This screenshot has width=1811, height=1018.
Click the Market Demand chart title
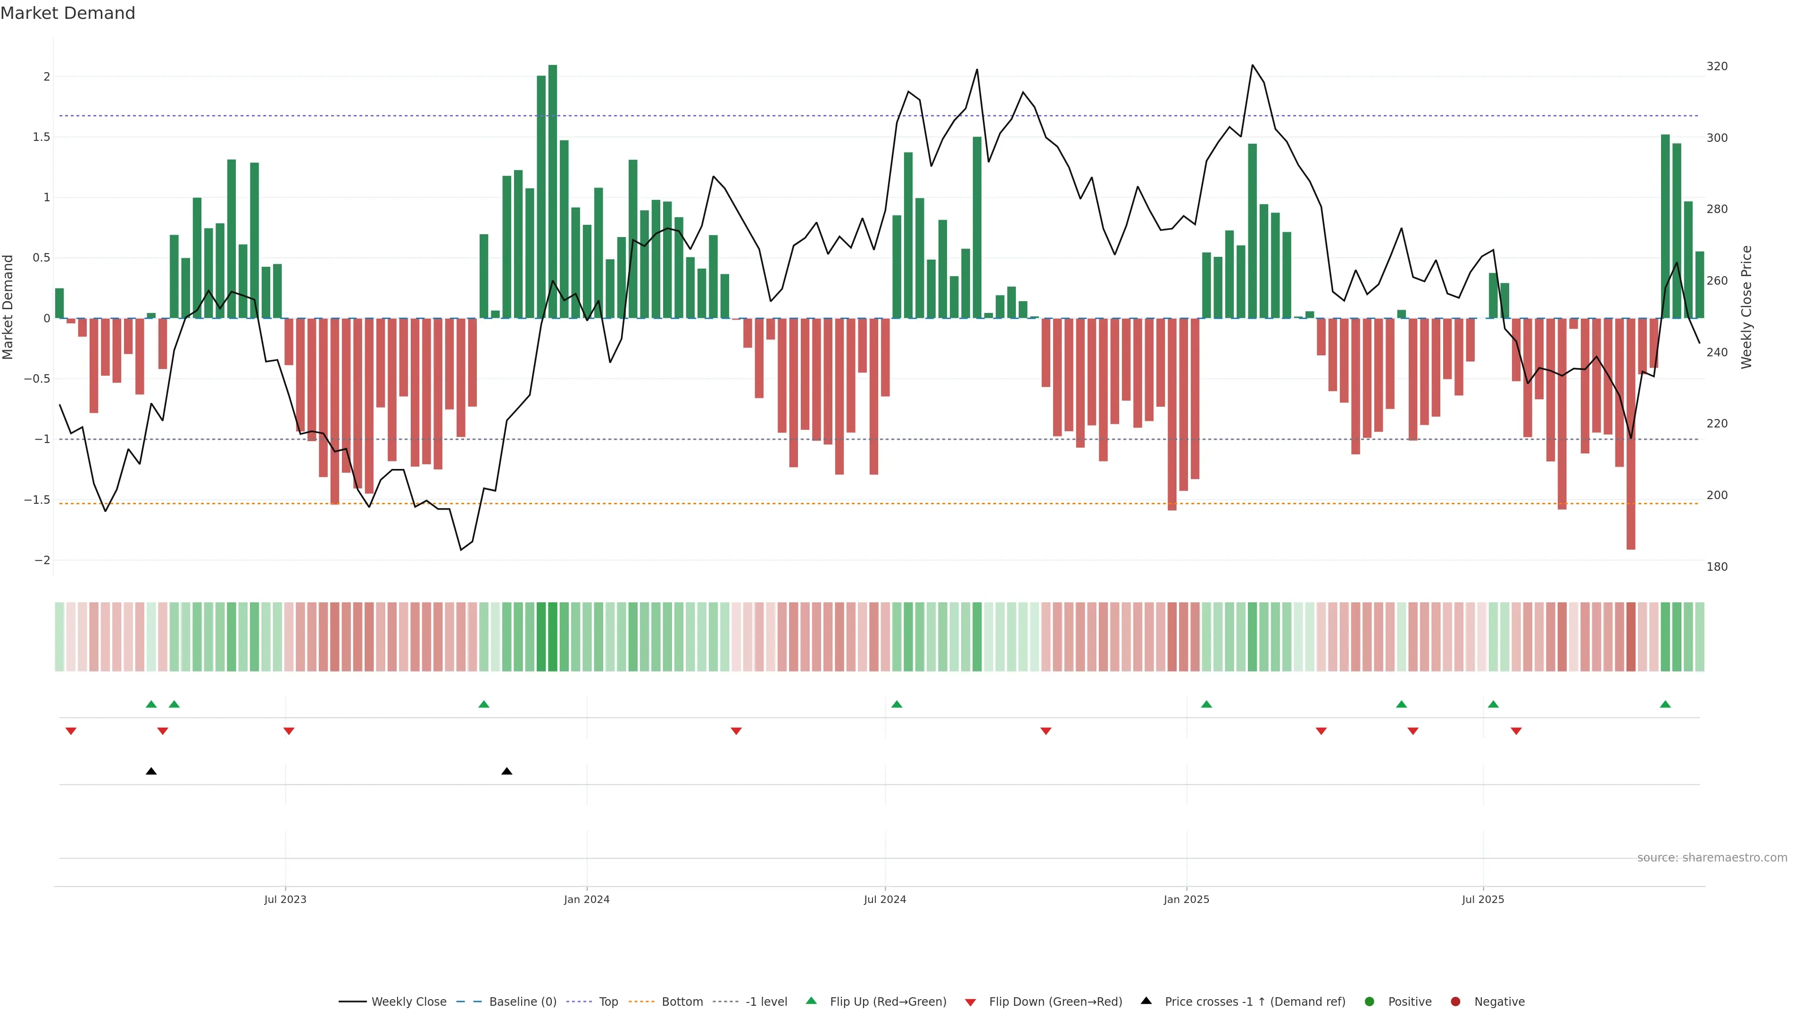(67, 13)
